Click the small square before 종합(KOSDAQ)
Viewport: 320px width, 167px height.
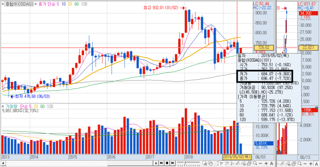[x=3, y=4]
